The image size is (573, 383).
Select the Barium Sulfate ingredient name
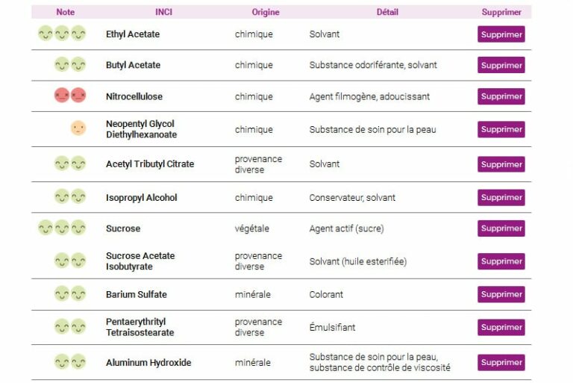(x=137, y=294)
